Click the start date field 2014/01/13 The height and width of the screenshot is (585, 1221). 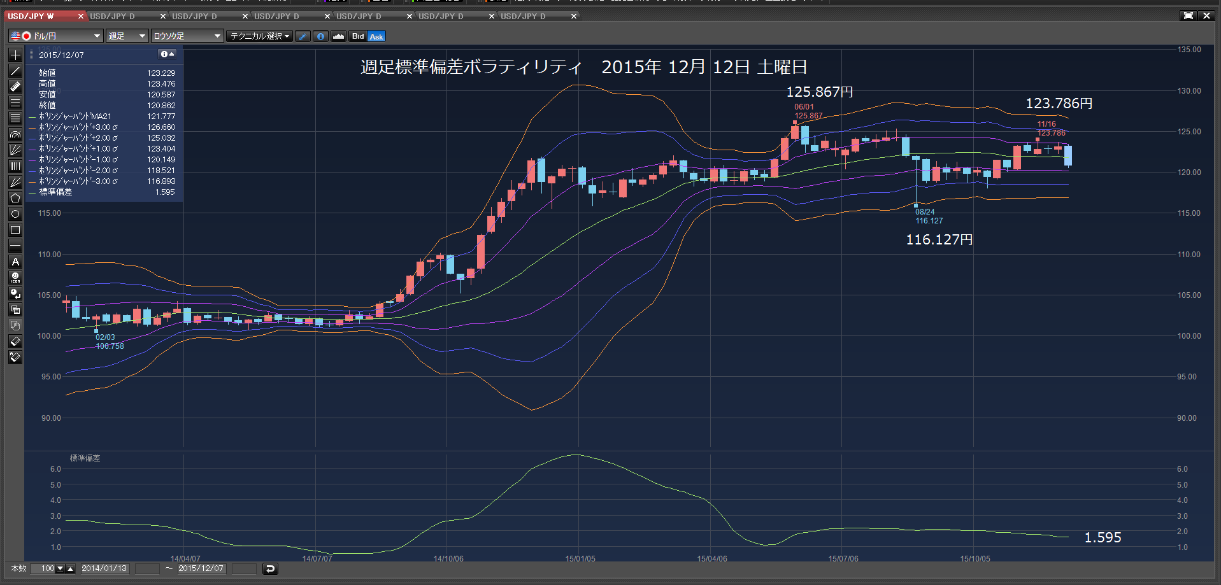coord(104,568)
